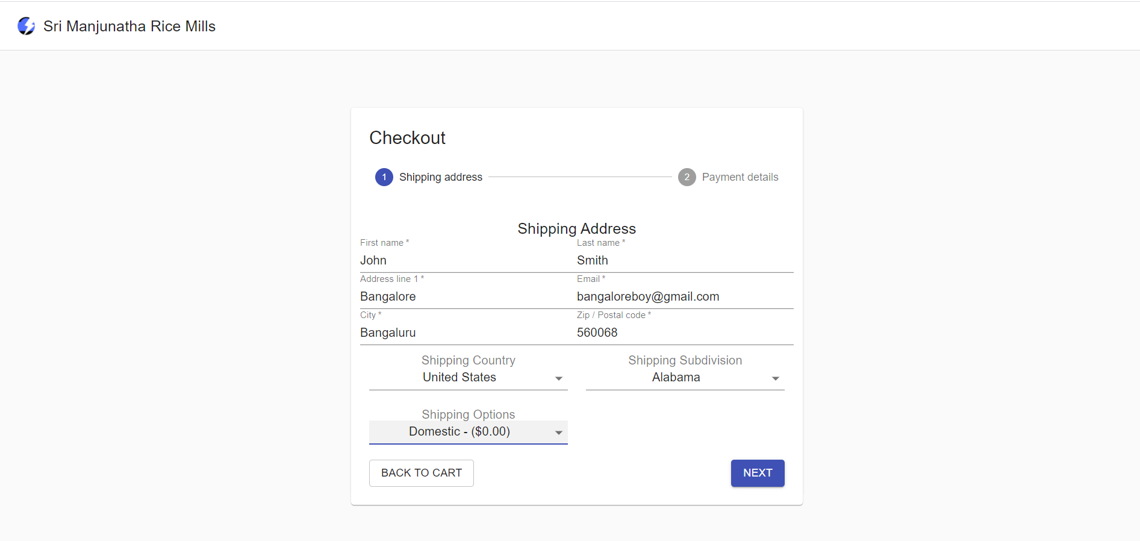The image size is (1140, 541).
Task: Click the Payment details step label
Action: tap(740, 177)
